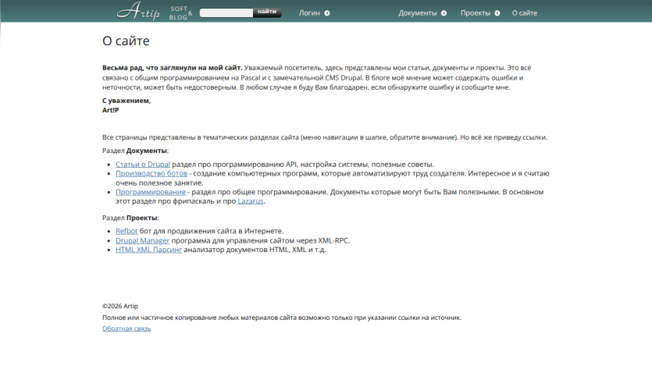Click the О сайте page heading

(x=126, y=41)
